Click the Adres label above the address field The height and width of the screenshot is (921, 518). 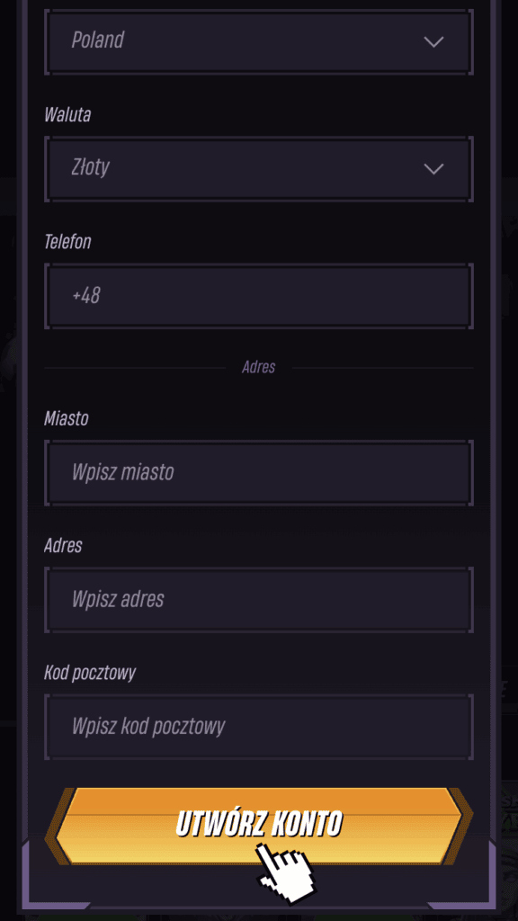(64, 546)
